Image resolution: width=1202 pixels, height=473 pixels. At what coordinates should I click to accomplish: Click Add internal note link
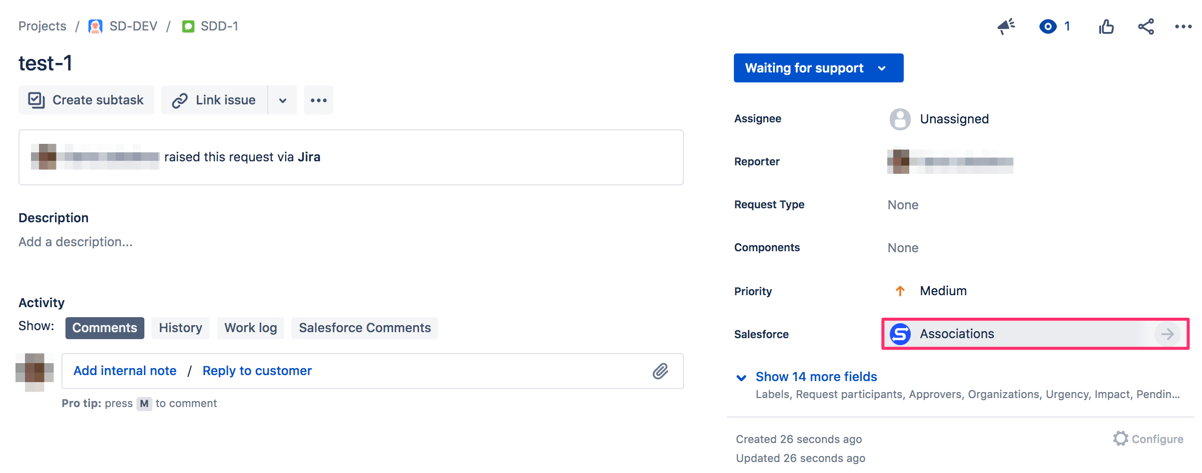[125, 371]
